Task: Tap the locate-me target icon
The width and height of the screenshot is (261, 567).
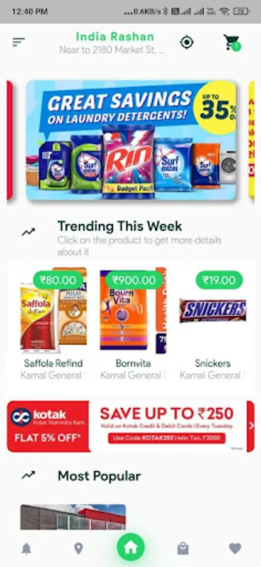Action: (187, 43)
